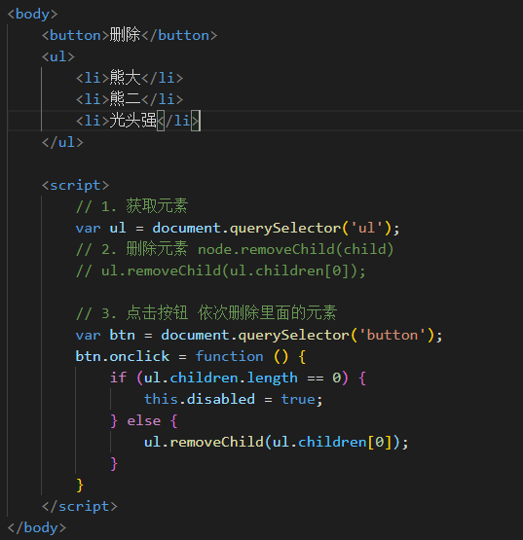Click this.disabled = true statement

[234, 399]
